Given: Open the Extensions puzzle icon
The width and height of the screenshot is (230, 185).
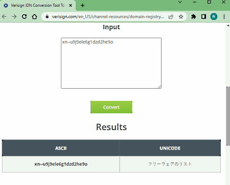Looking at the screenshot, I should [x=194, y=16].
